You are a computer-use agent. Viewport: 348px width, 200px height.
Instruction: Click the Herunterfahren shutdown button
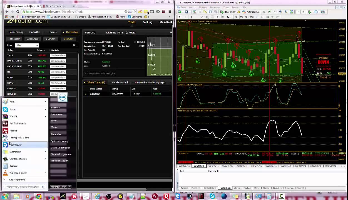58,187
